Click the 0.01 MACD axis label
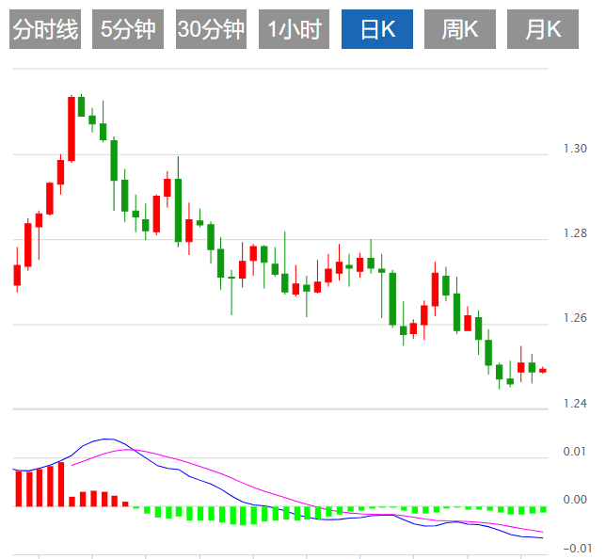Viewport: 606px width, 559px height. 575,451
